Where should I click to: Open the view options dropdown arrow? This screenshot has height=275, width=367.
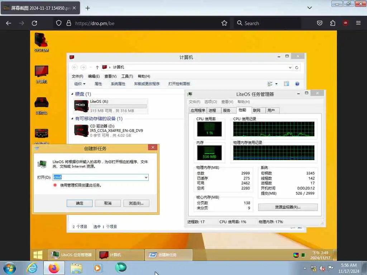click(x=276, y=84)
